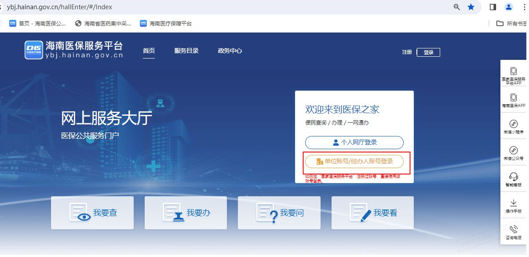Open the 海南医保APP sidebar icon
This screenshot has width=529, height=257.
pyautogui.click(x=513, y=98)
